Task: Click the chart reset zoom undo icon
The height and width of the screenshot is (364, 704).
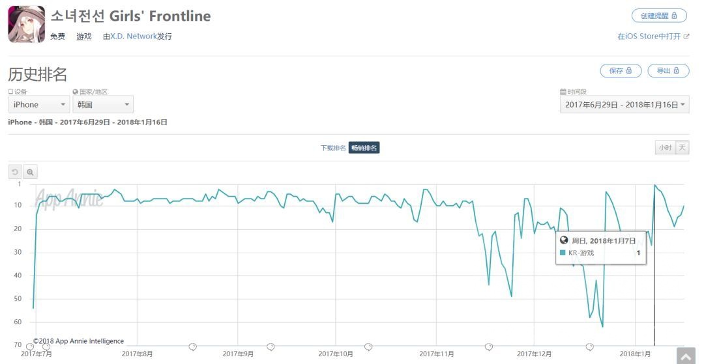Action: pos(15,172)
